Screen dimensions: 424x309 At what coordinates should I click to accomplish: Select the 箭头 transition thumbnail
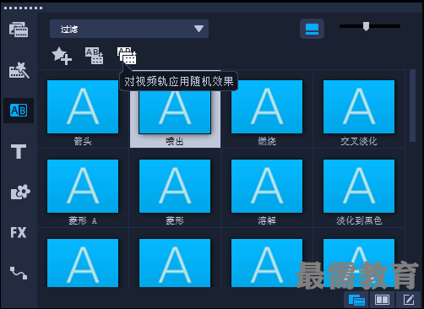tap(83, 106)
